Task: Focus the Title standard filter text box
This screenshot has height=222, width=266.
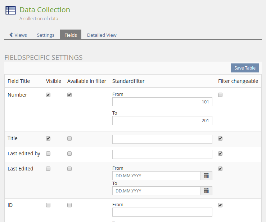Action: pyautogui.click(x=162, y=139)
